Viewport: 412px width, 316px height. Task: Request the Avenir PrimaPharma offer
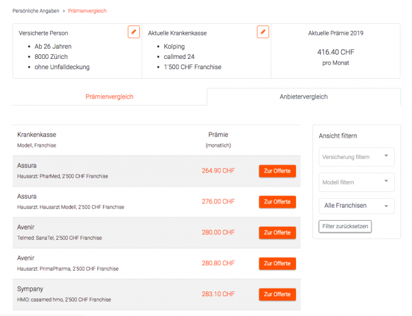(277, 263)
